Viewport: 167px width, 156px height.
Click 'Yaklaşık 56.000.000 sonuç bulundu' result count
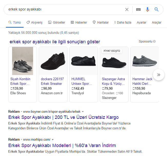click(x=34, y=33)
